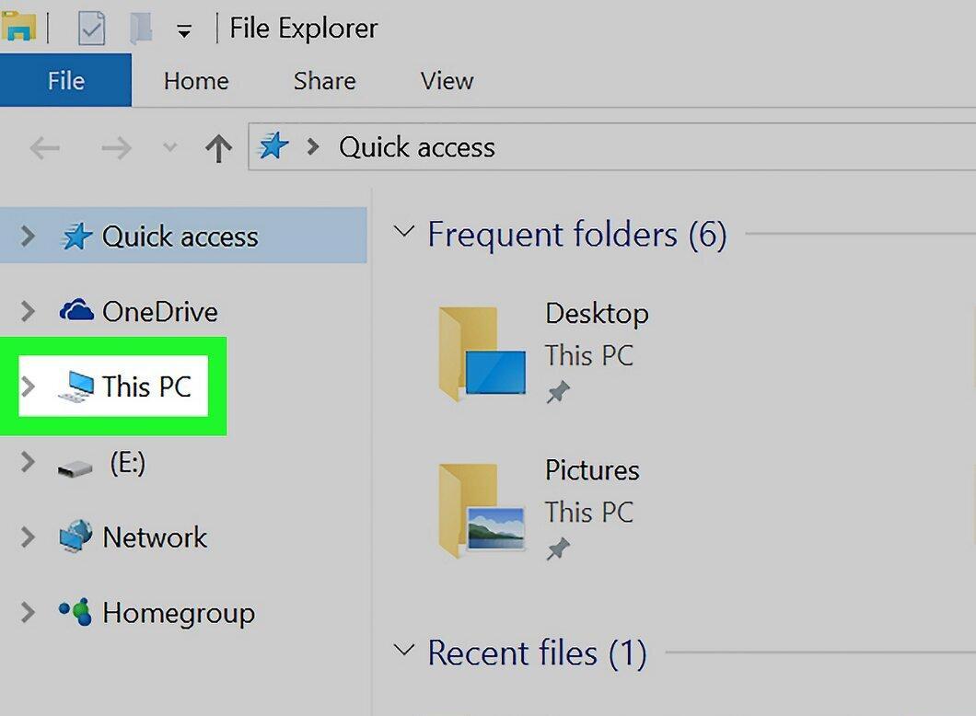
Task: Click the Quick access star icon in address bar
Action: (x=273, y=147)
